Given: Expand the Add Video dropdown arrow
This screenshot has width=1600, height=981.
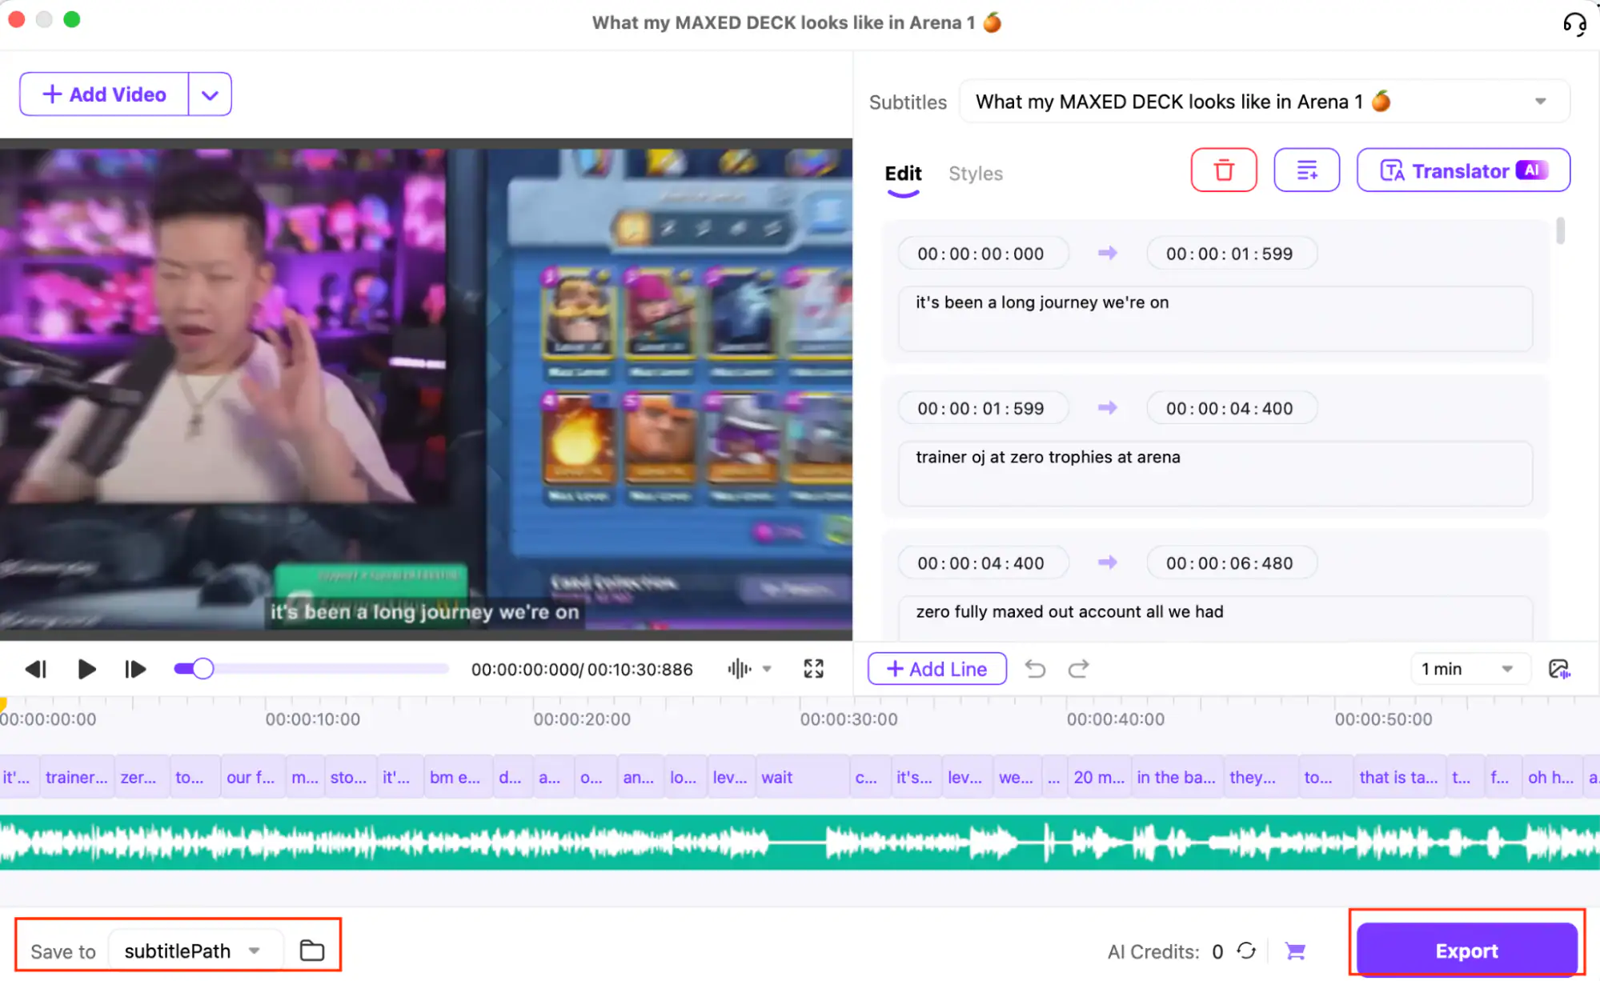Looking at the screenshot, I should coord(209,94).
